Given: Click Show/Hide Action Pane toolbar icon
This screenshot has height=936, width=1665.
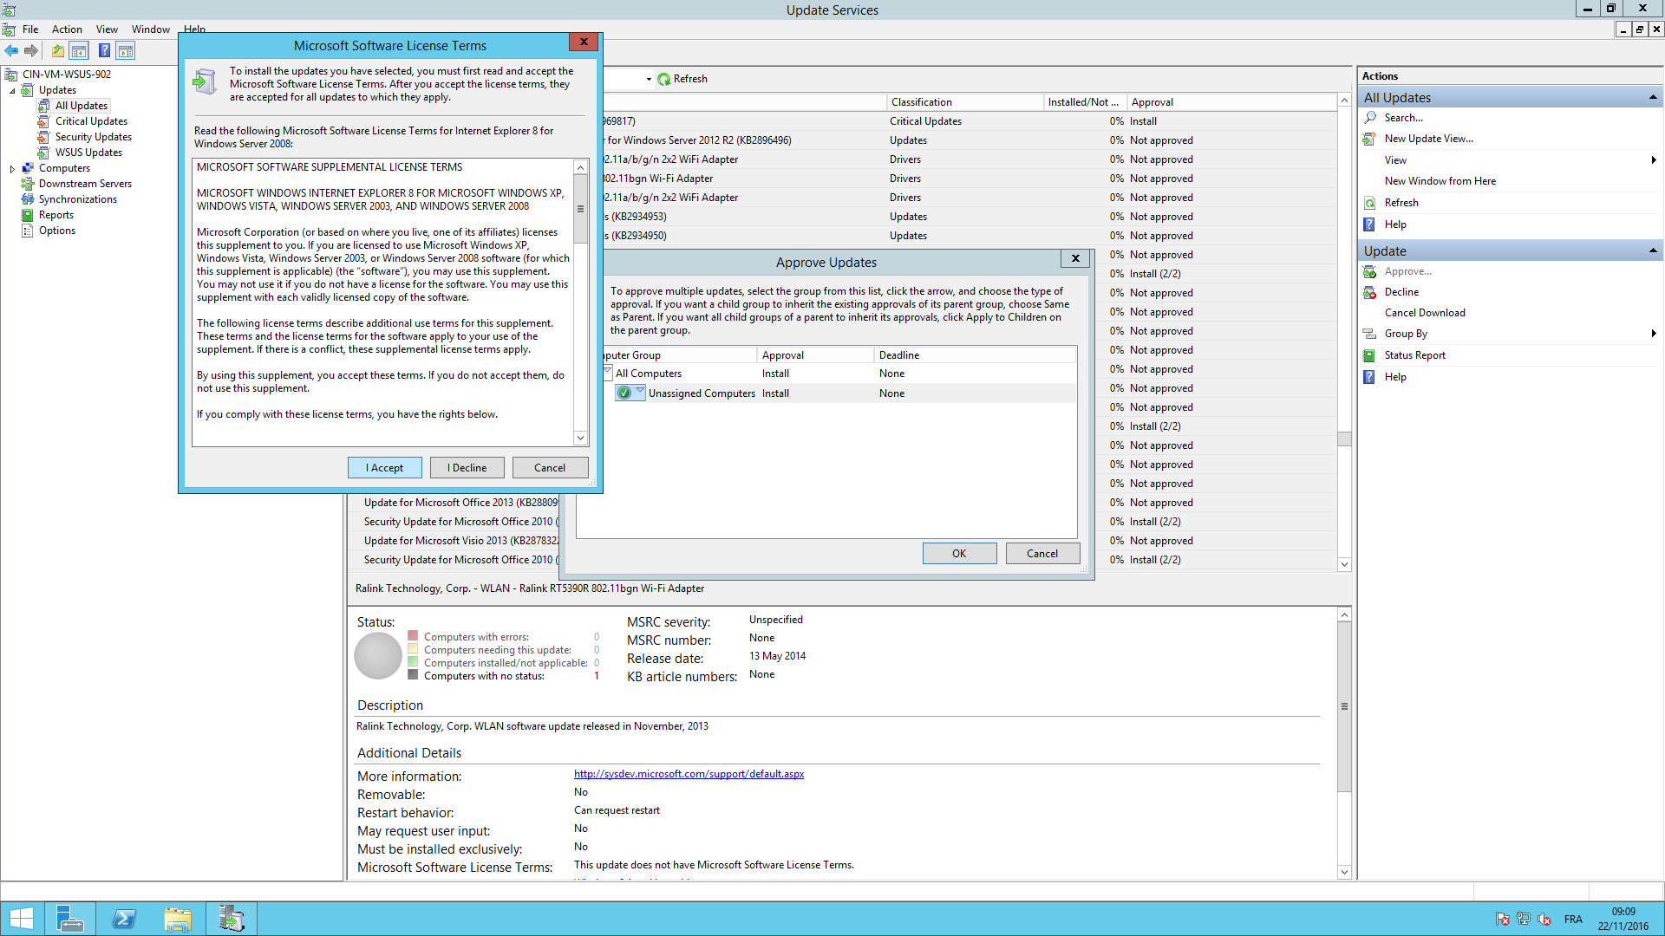Looking at the screenshot, I should 126,51.
